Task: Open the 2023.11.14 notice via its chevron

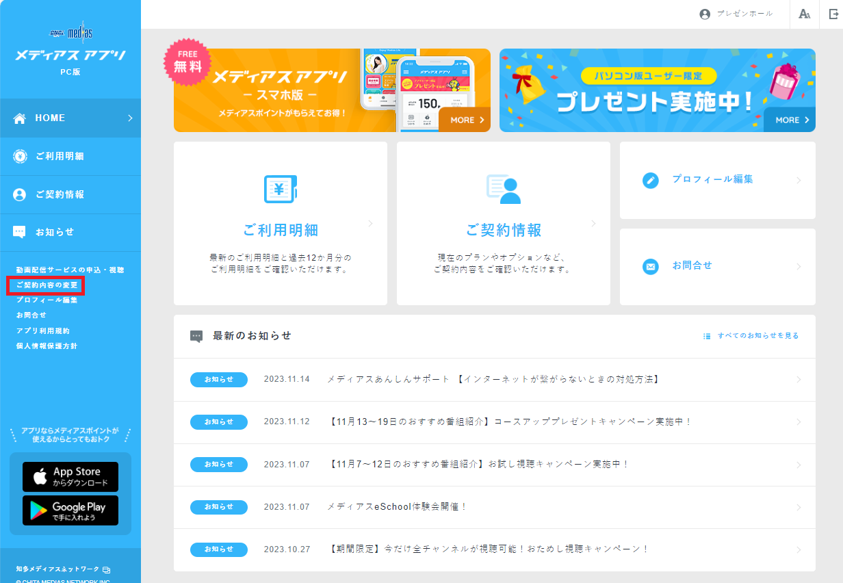Action: coord(798,380)
